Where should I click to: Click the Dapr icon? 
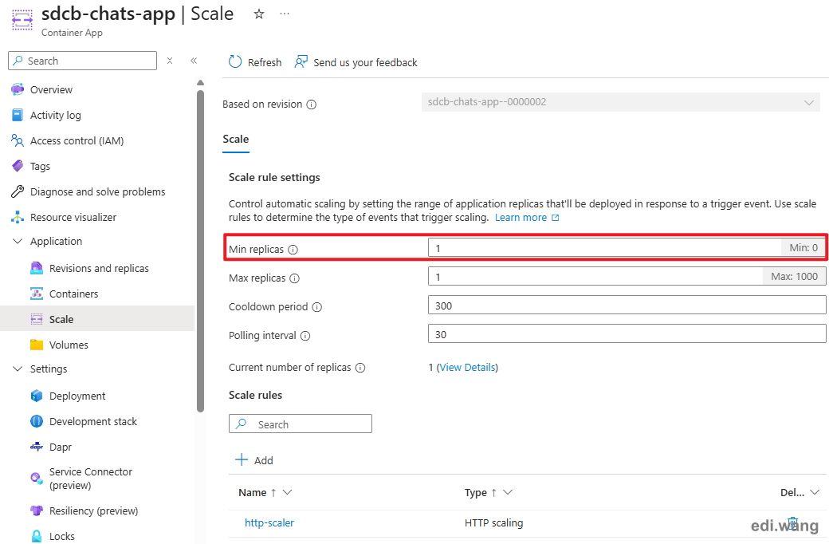coord(37,447)
